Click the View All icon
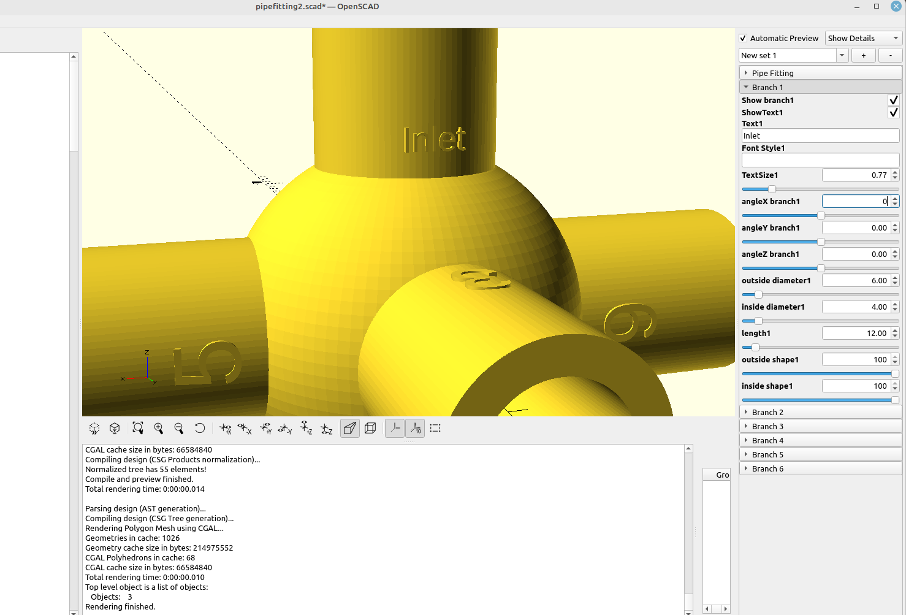Viewport: 906px width, 615px height. coord(138,428)
